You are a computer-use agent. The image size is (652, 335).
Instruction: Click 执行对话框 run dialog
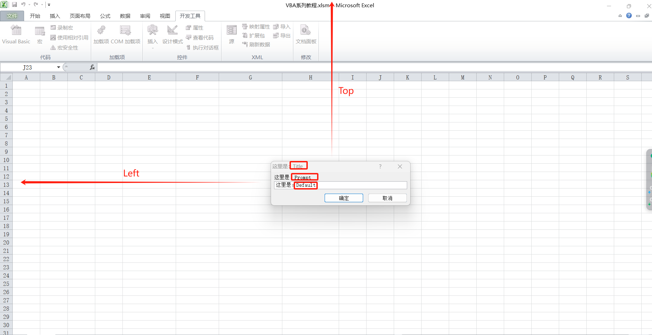(x=202, y=47)
